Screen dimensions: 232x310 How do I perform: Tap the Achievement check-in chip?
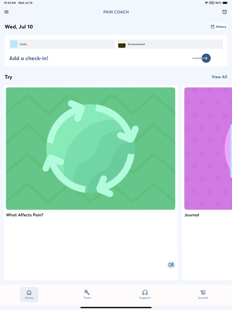pyautogui.click(x=170, y=44)
